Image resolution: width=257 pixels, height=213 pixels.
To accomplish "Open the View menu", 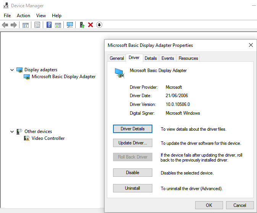I will [x=41, y=16].
